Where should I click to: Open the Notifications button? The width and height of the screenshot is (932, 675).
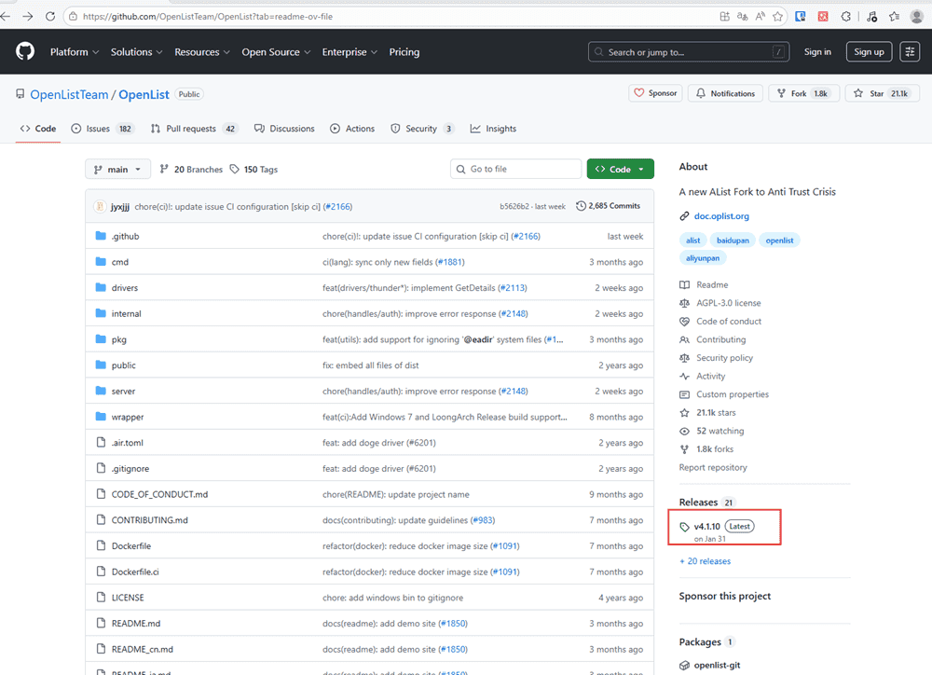point(725,93)
